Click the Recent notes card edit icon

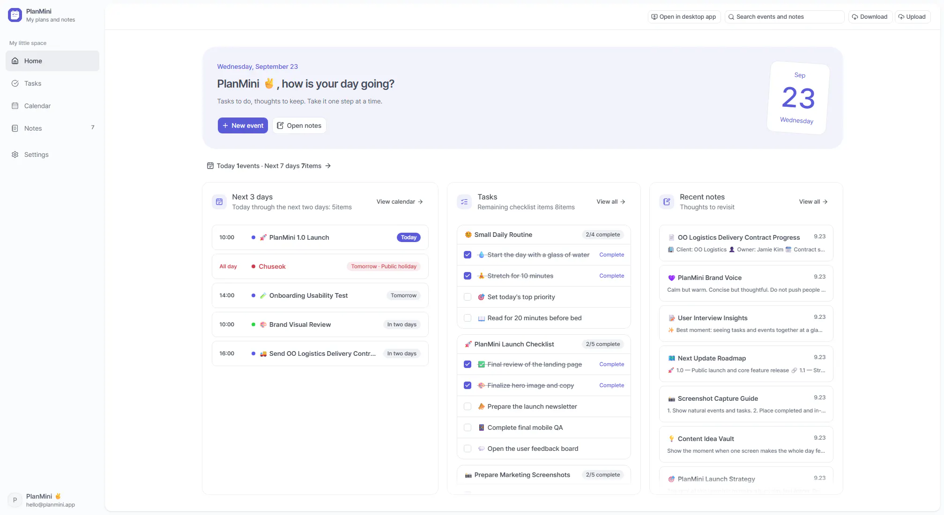[667, 202]
